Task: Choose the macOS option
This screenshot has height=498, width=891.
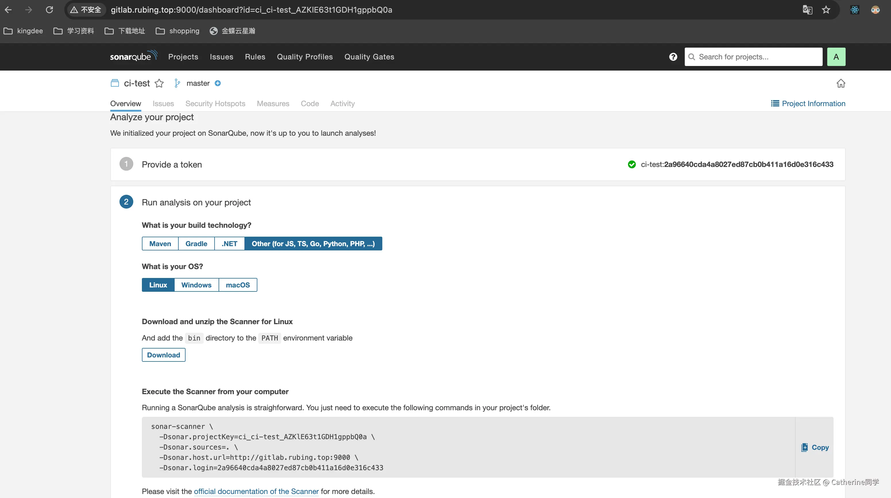Action: pyautogui.click(x=238, y=285)
